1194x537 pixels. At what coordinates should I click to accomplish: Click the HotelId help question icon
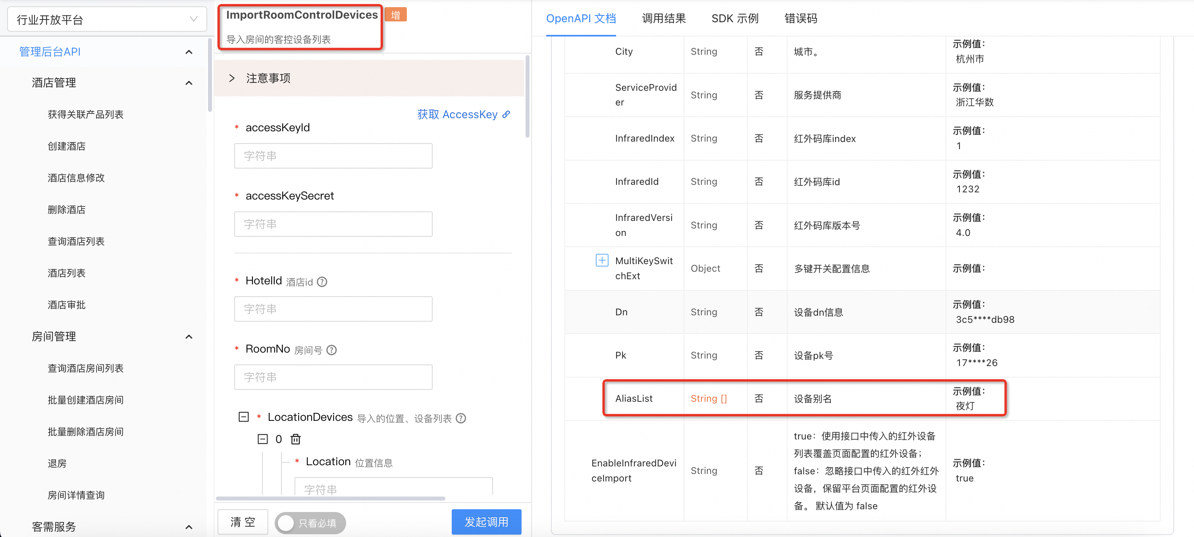pos(322,282)
